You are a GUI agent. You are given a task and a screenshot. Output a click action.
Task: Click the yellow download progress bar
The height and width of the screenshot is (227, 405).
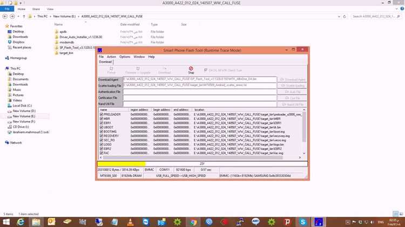coord(122,163)
